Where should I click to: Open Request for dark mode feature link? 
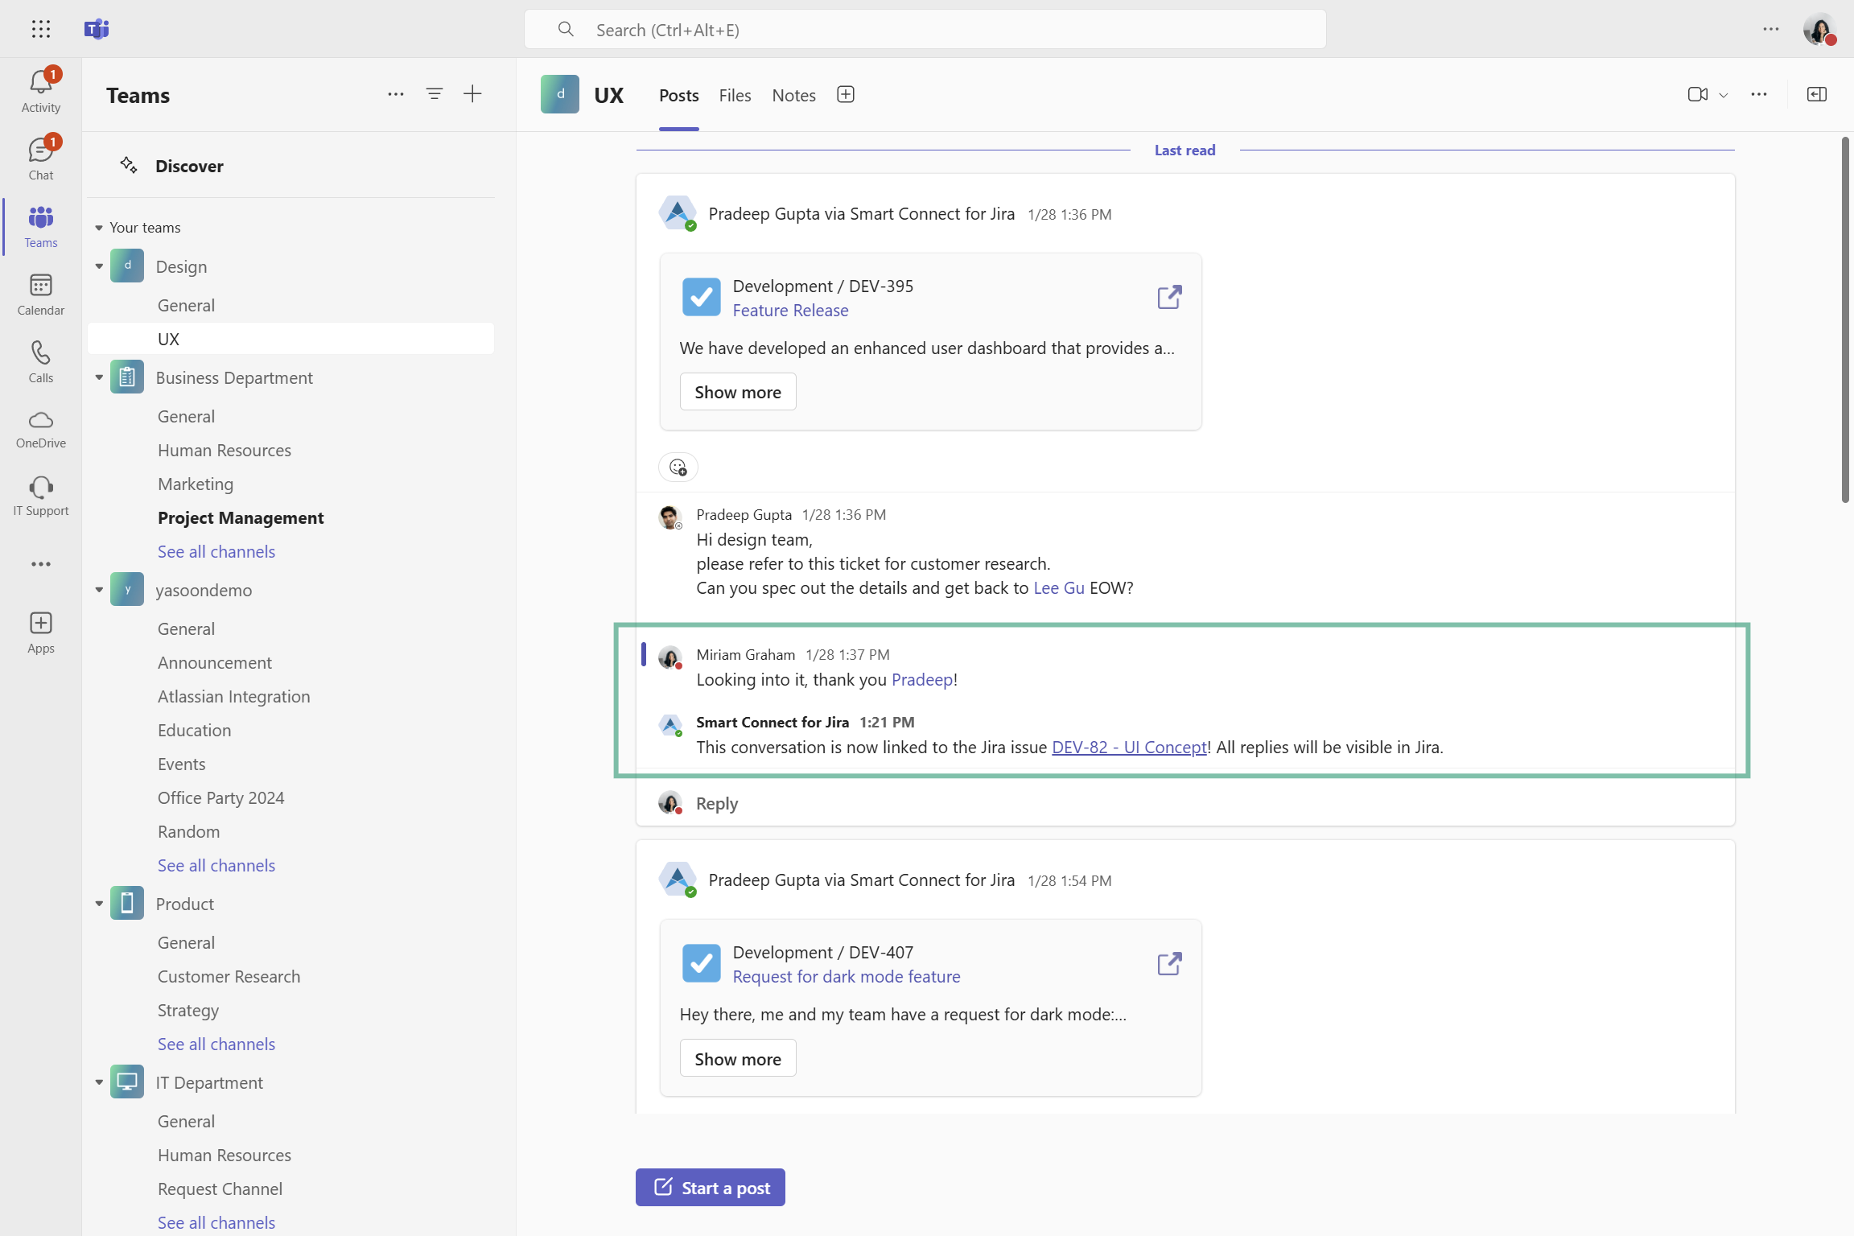point(847,976)
